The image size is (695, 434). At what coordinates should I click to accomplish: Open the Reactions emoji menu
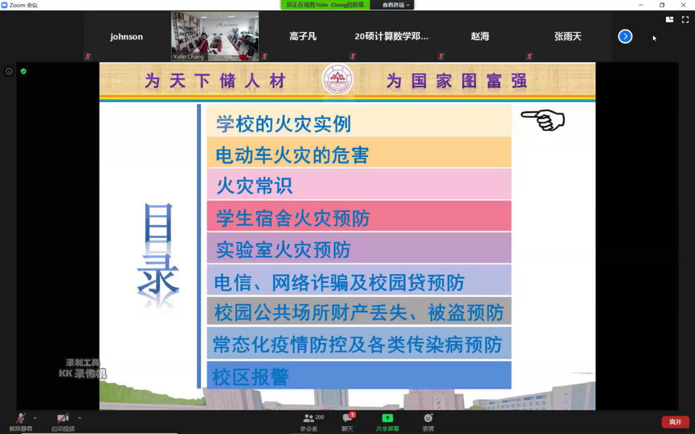tap(428, 419)
